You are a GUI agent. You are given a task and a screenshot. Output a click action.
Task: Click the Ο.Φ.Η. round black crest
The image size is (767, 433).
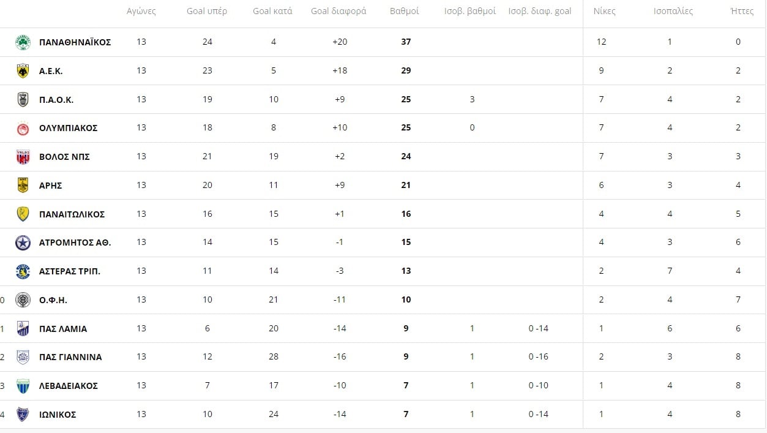[23, 300]
